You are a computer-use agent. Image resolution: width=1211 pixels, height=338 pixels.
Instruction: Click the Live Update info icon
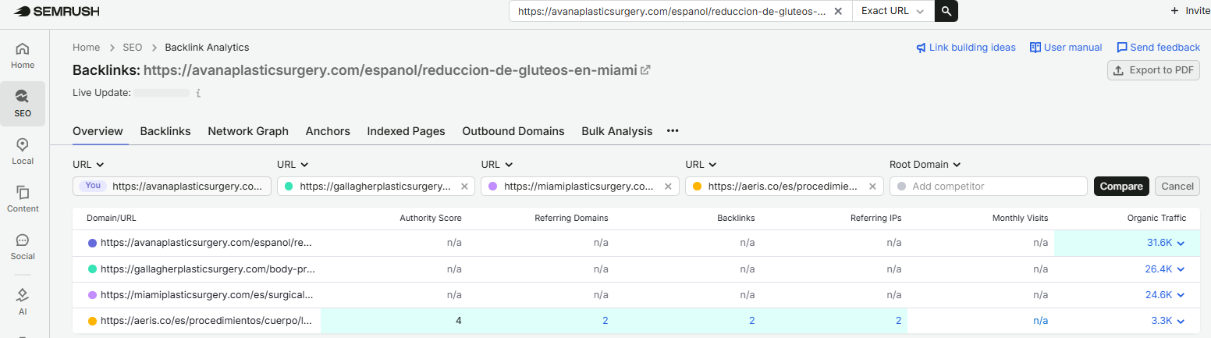[198, 93]
